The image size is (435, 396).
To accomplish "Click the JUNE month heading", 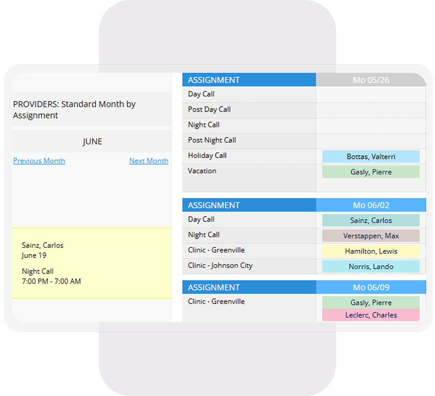I will coord(92,142).
